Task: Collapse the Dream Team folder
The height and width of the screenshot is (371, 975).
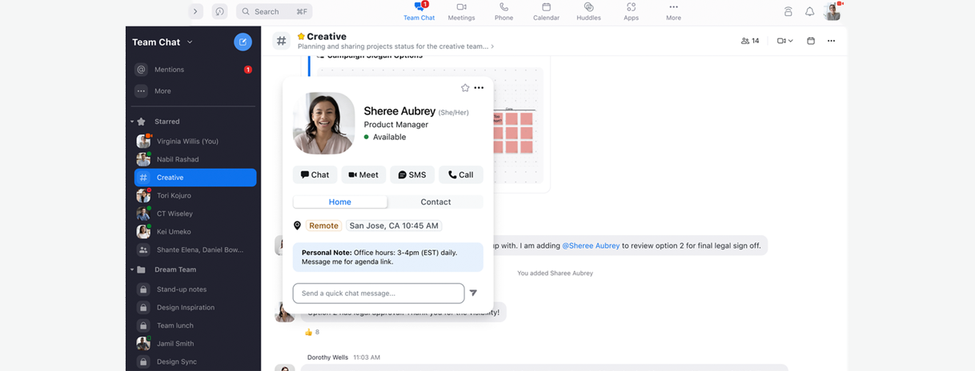Action: pyautogui.click(x=132, y=269)
